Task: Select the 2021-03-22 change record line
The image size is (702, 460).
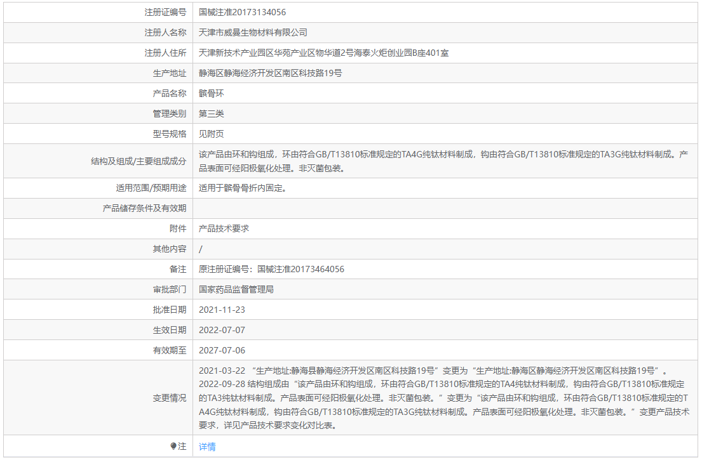Action: click(433, 371)
